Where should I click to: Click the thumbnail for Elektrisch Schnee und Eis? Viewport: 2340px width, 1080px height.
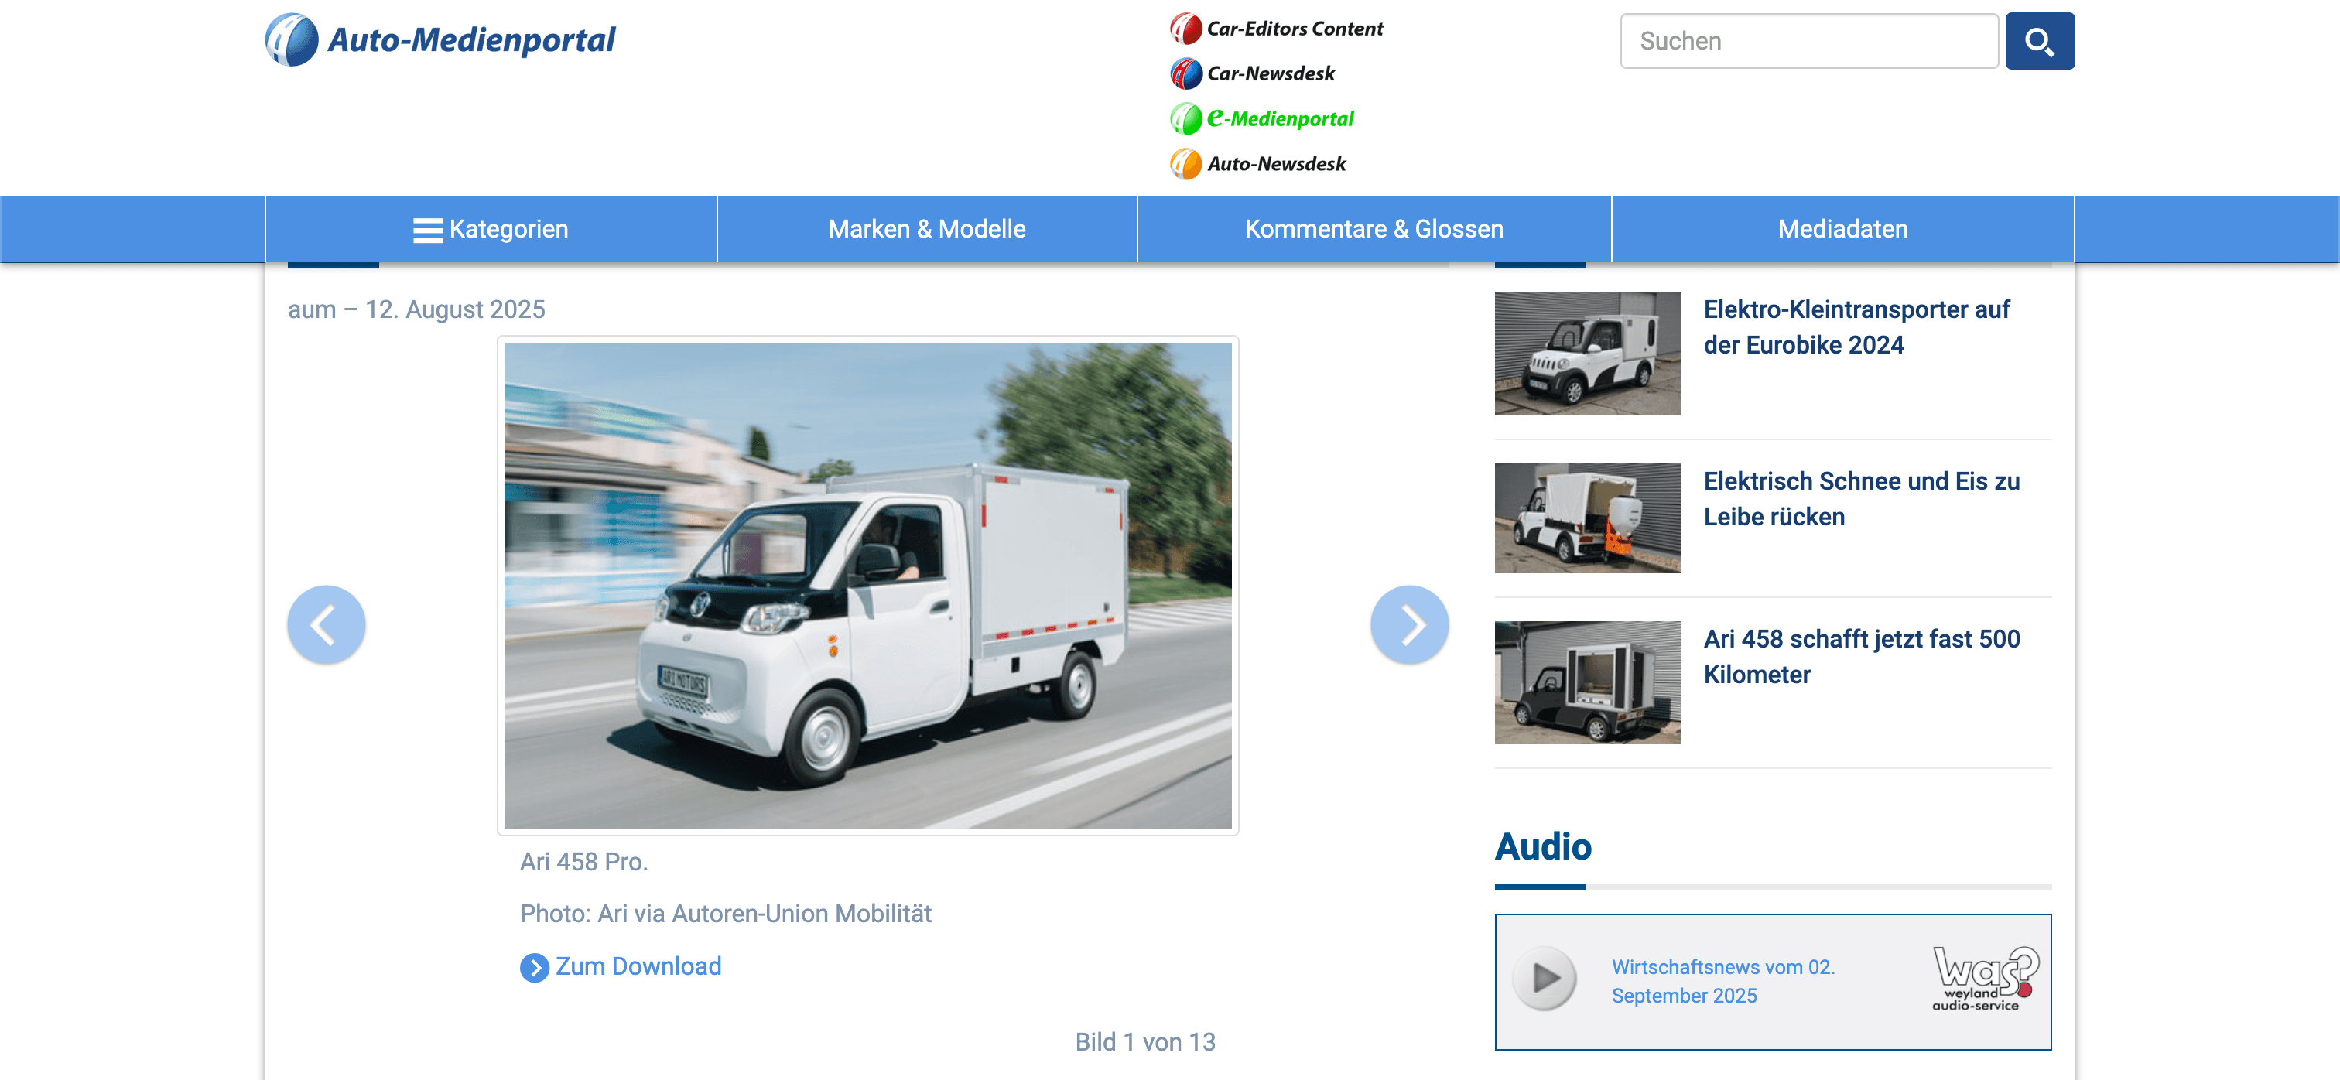pyautogui.click(x=1587, y=518)
